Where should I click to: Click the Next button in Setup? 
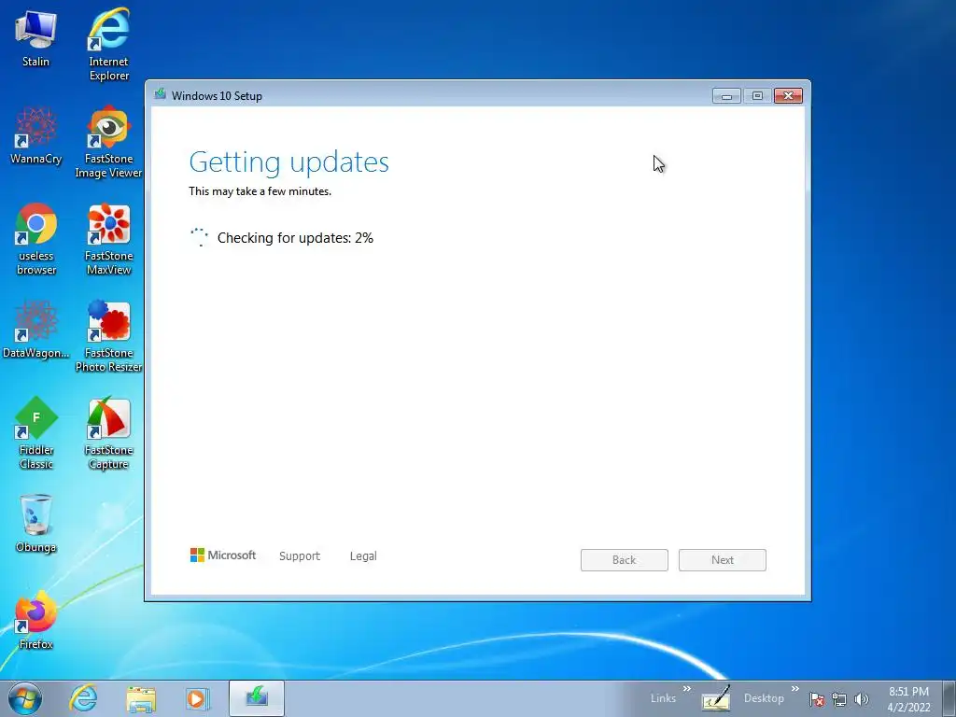(723, 560)
